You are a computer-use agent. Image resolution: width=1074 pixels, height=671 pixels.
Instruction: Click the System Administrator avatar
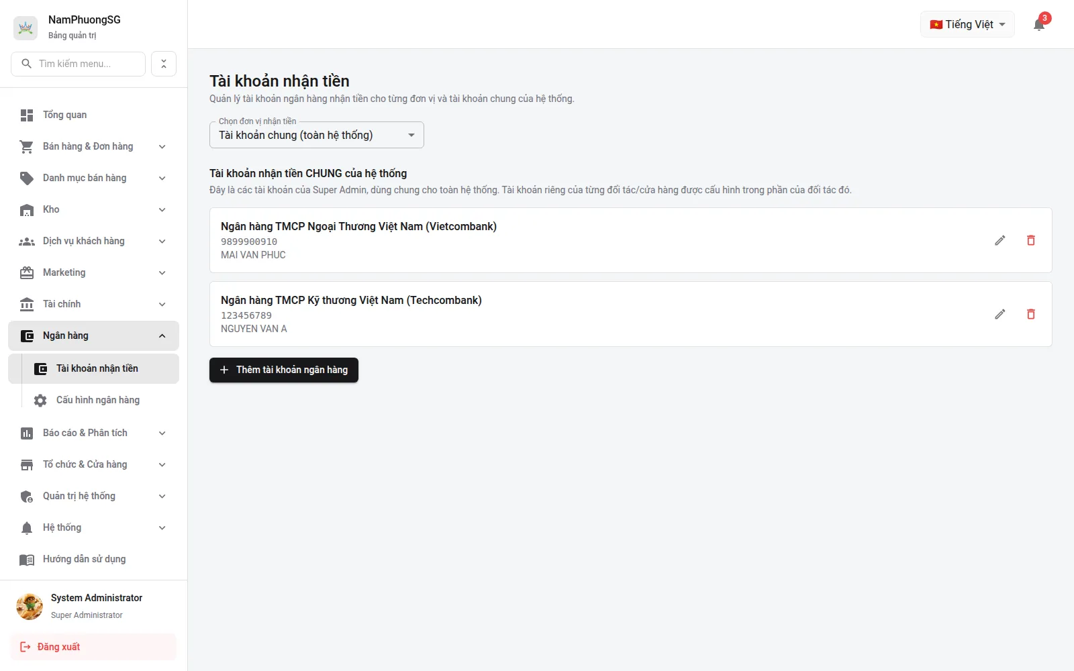[x=30, y=606]
